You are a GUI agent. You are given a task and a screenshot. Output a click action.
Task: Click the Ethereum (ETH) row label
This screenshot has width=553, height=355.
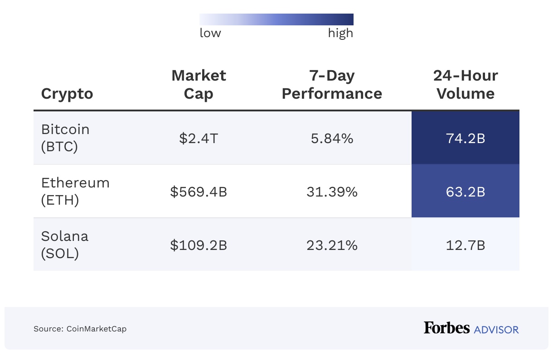75,192
